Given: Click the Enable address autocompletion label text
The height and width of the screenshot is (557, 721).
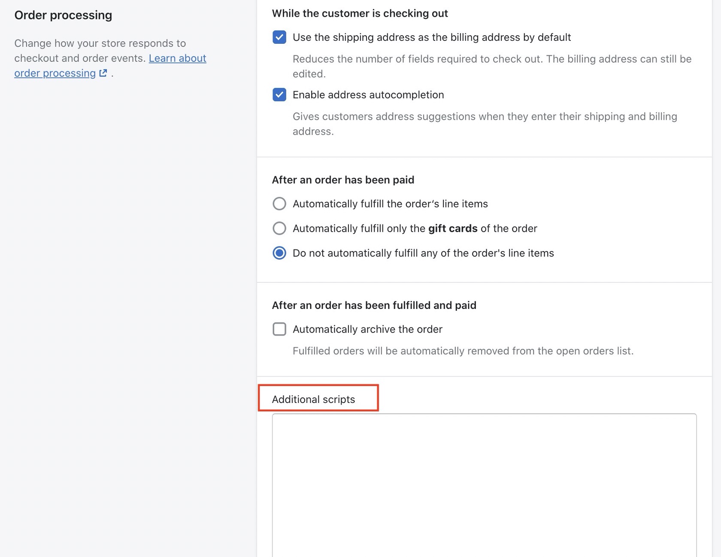Looking at the screenshot, I should click(x=368, y=95).
